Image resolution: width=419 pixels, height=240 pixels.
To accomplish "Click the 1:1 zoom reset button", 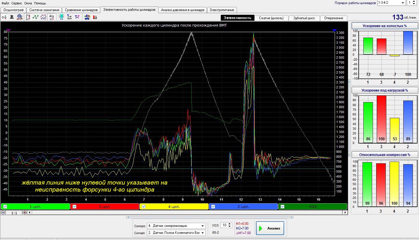I will tap(14, 213).
